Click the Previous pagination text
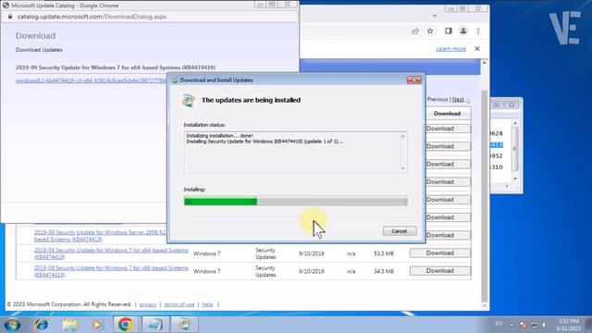Viewport: 592px width, 333px height. [438, 99]
